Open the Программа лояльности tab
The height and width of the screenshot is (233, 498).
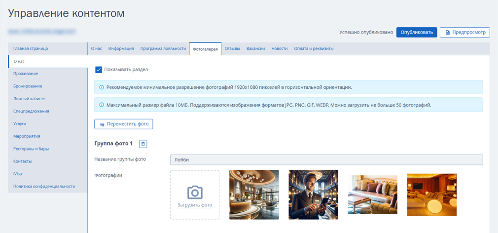click(x=163, y=49)
